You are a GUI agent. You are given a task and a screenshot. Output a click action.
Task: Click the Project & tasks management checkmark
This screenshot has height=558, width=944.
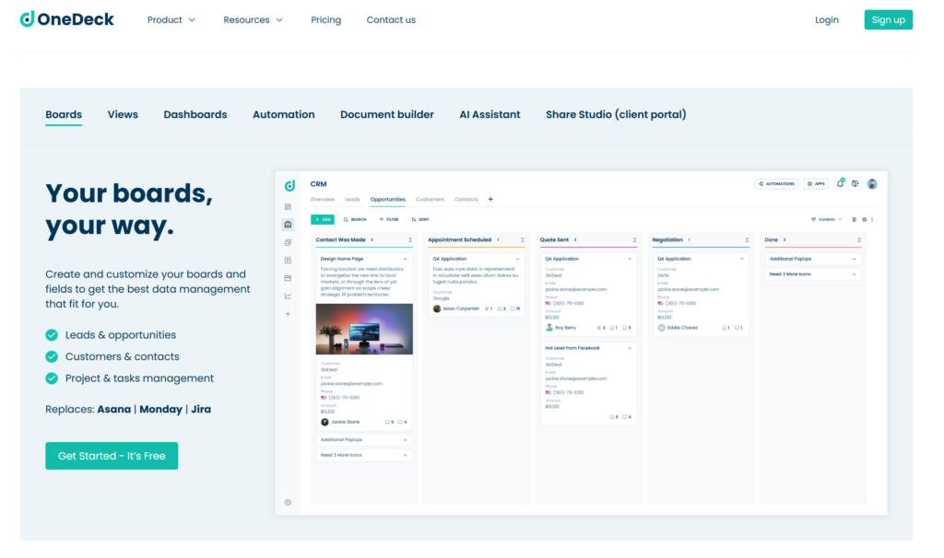(52, 378)
